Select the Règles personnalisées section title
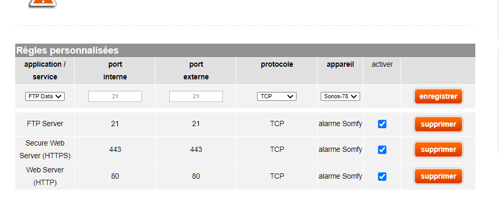Screen dimensions: 500x206 68,50
